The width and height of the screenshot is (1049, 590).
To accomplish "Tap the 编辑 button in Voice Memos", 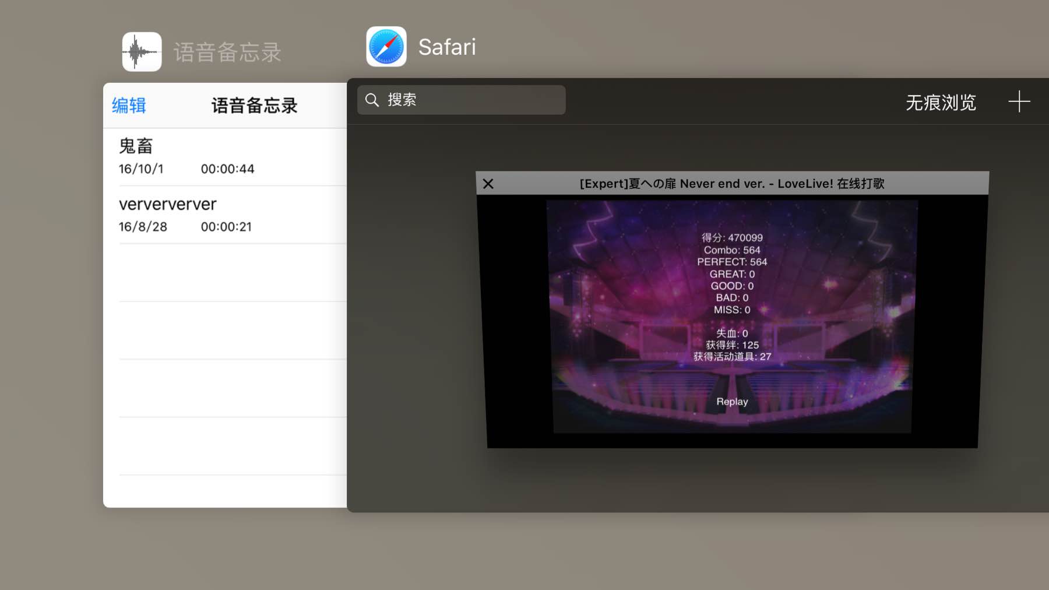I will [x=129, y=106].
